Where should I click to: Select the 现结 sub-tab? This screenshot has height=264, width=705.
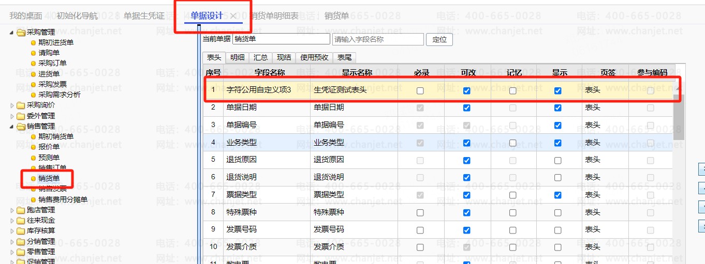point(284,57)
